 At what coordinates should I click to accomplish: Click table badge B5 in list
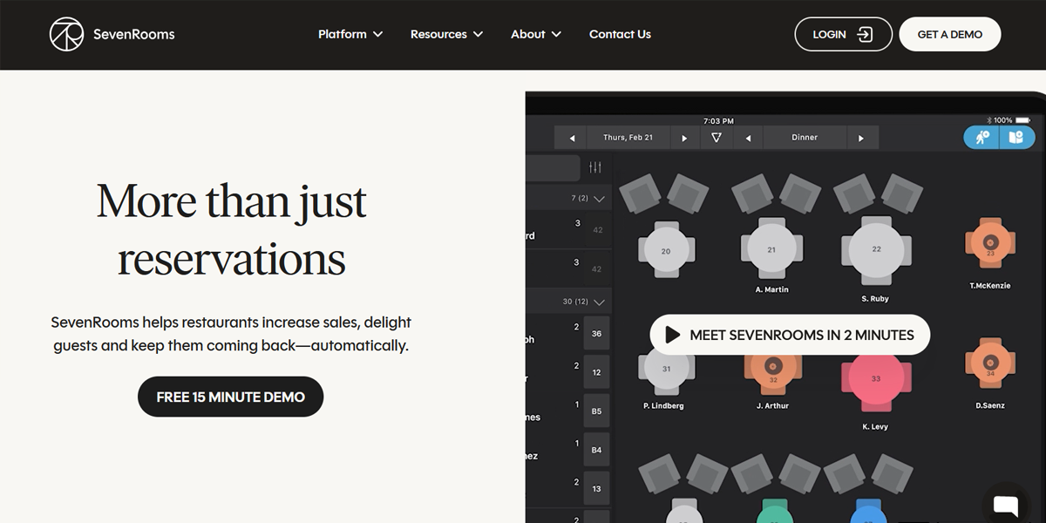tap(596, 411)
